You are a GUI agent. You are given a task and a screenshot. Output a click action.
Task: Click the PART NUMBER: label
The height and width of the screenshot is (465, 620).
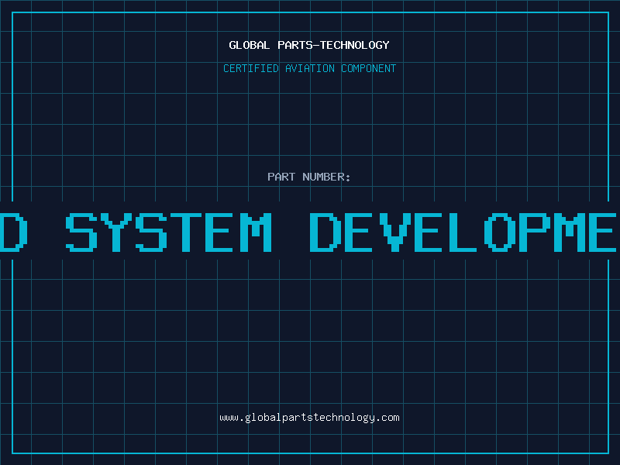[x=308, y=177]
